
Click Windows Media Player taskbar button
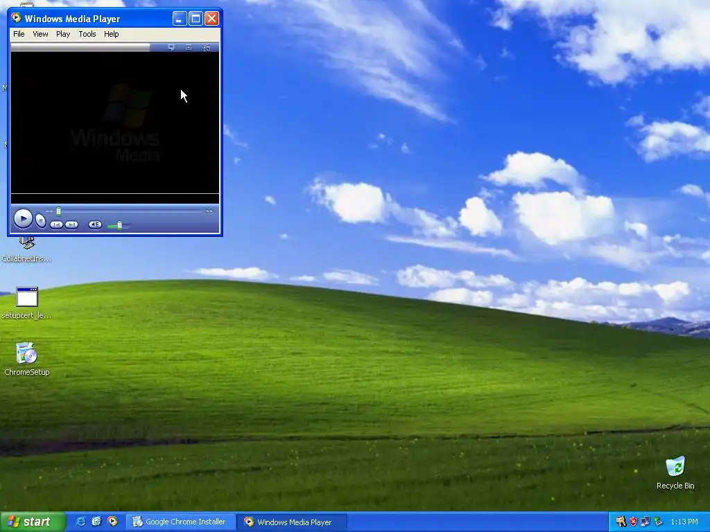coord(292,522)
